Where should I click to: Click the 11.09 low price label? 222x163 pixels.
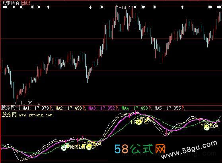(27, 103)
